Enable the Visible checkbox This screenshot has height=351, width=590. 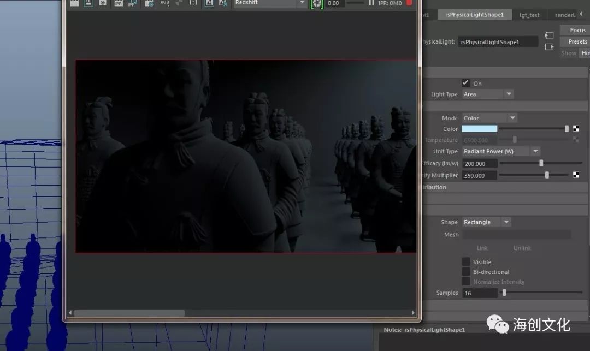click(x=465, y=262)
